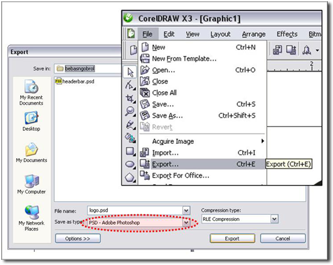Screen dimensions: 333x265
Task: Select the Shape tool in toolbox
Action: click(130, 85)
